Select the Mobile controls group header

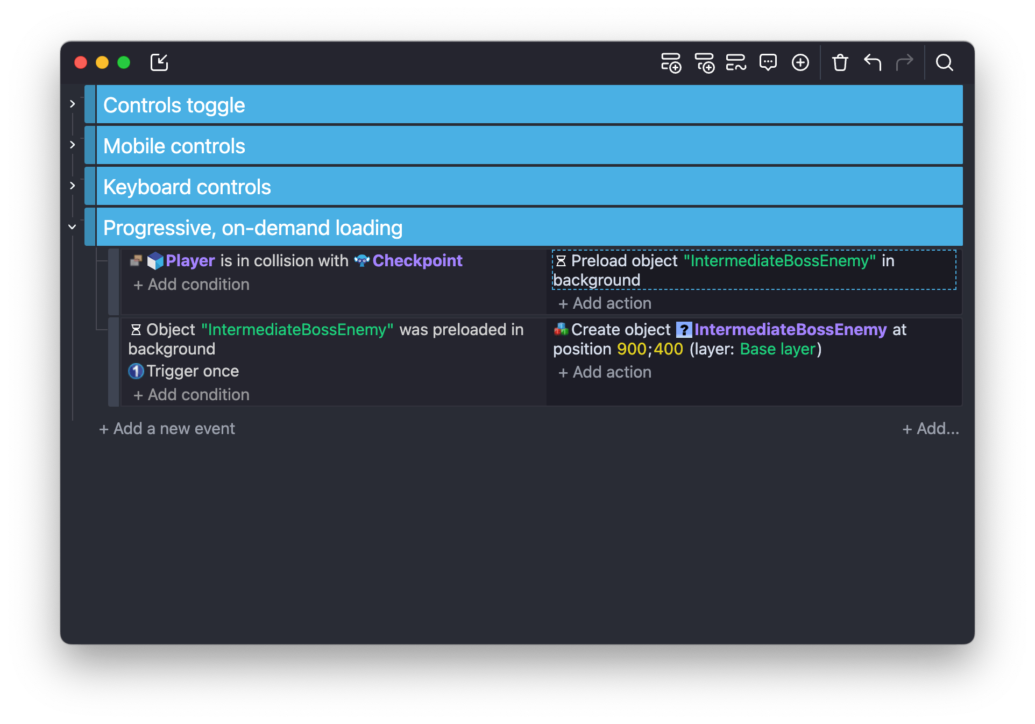point(529,145)
